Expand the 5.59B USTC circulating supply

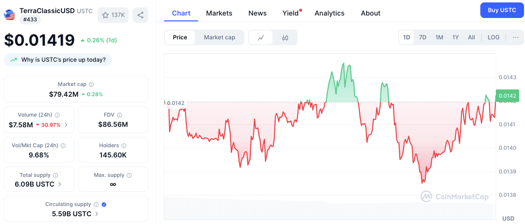coord(97,213)
